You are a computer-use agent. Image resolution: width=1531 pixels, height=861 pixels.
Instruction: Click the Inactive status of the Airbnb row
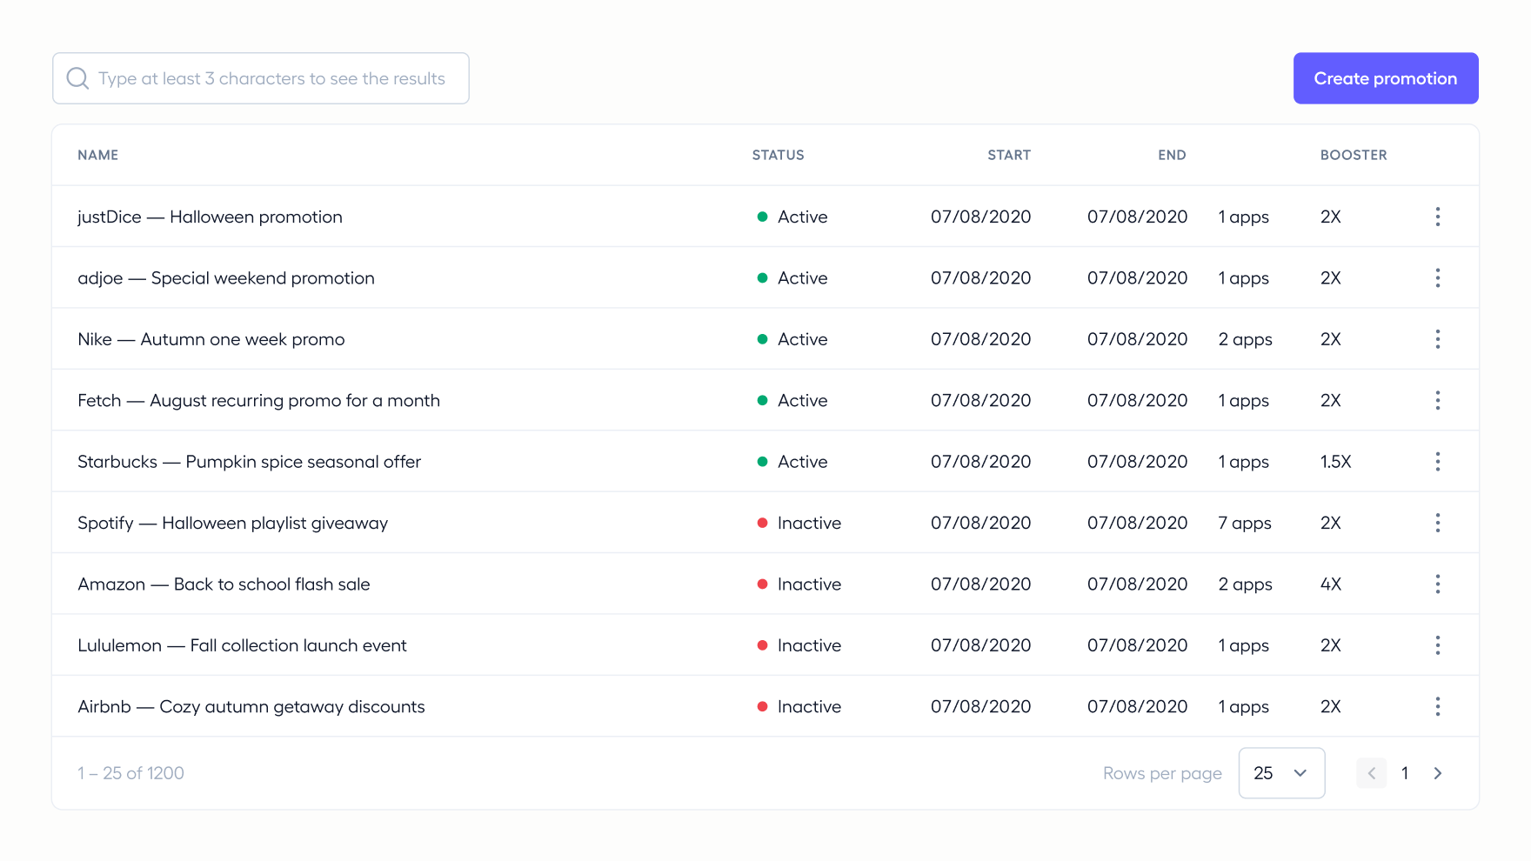(799, 706)
